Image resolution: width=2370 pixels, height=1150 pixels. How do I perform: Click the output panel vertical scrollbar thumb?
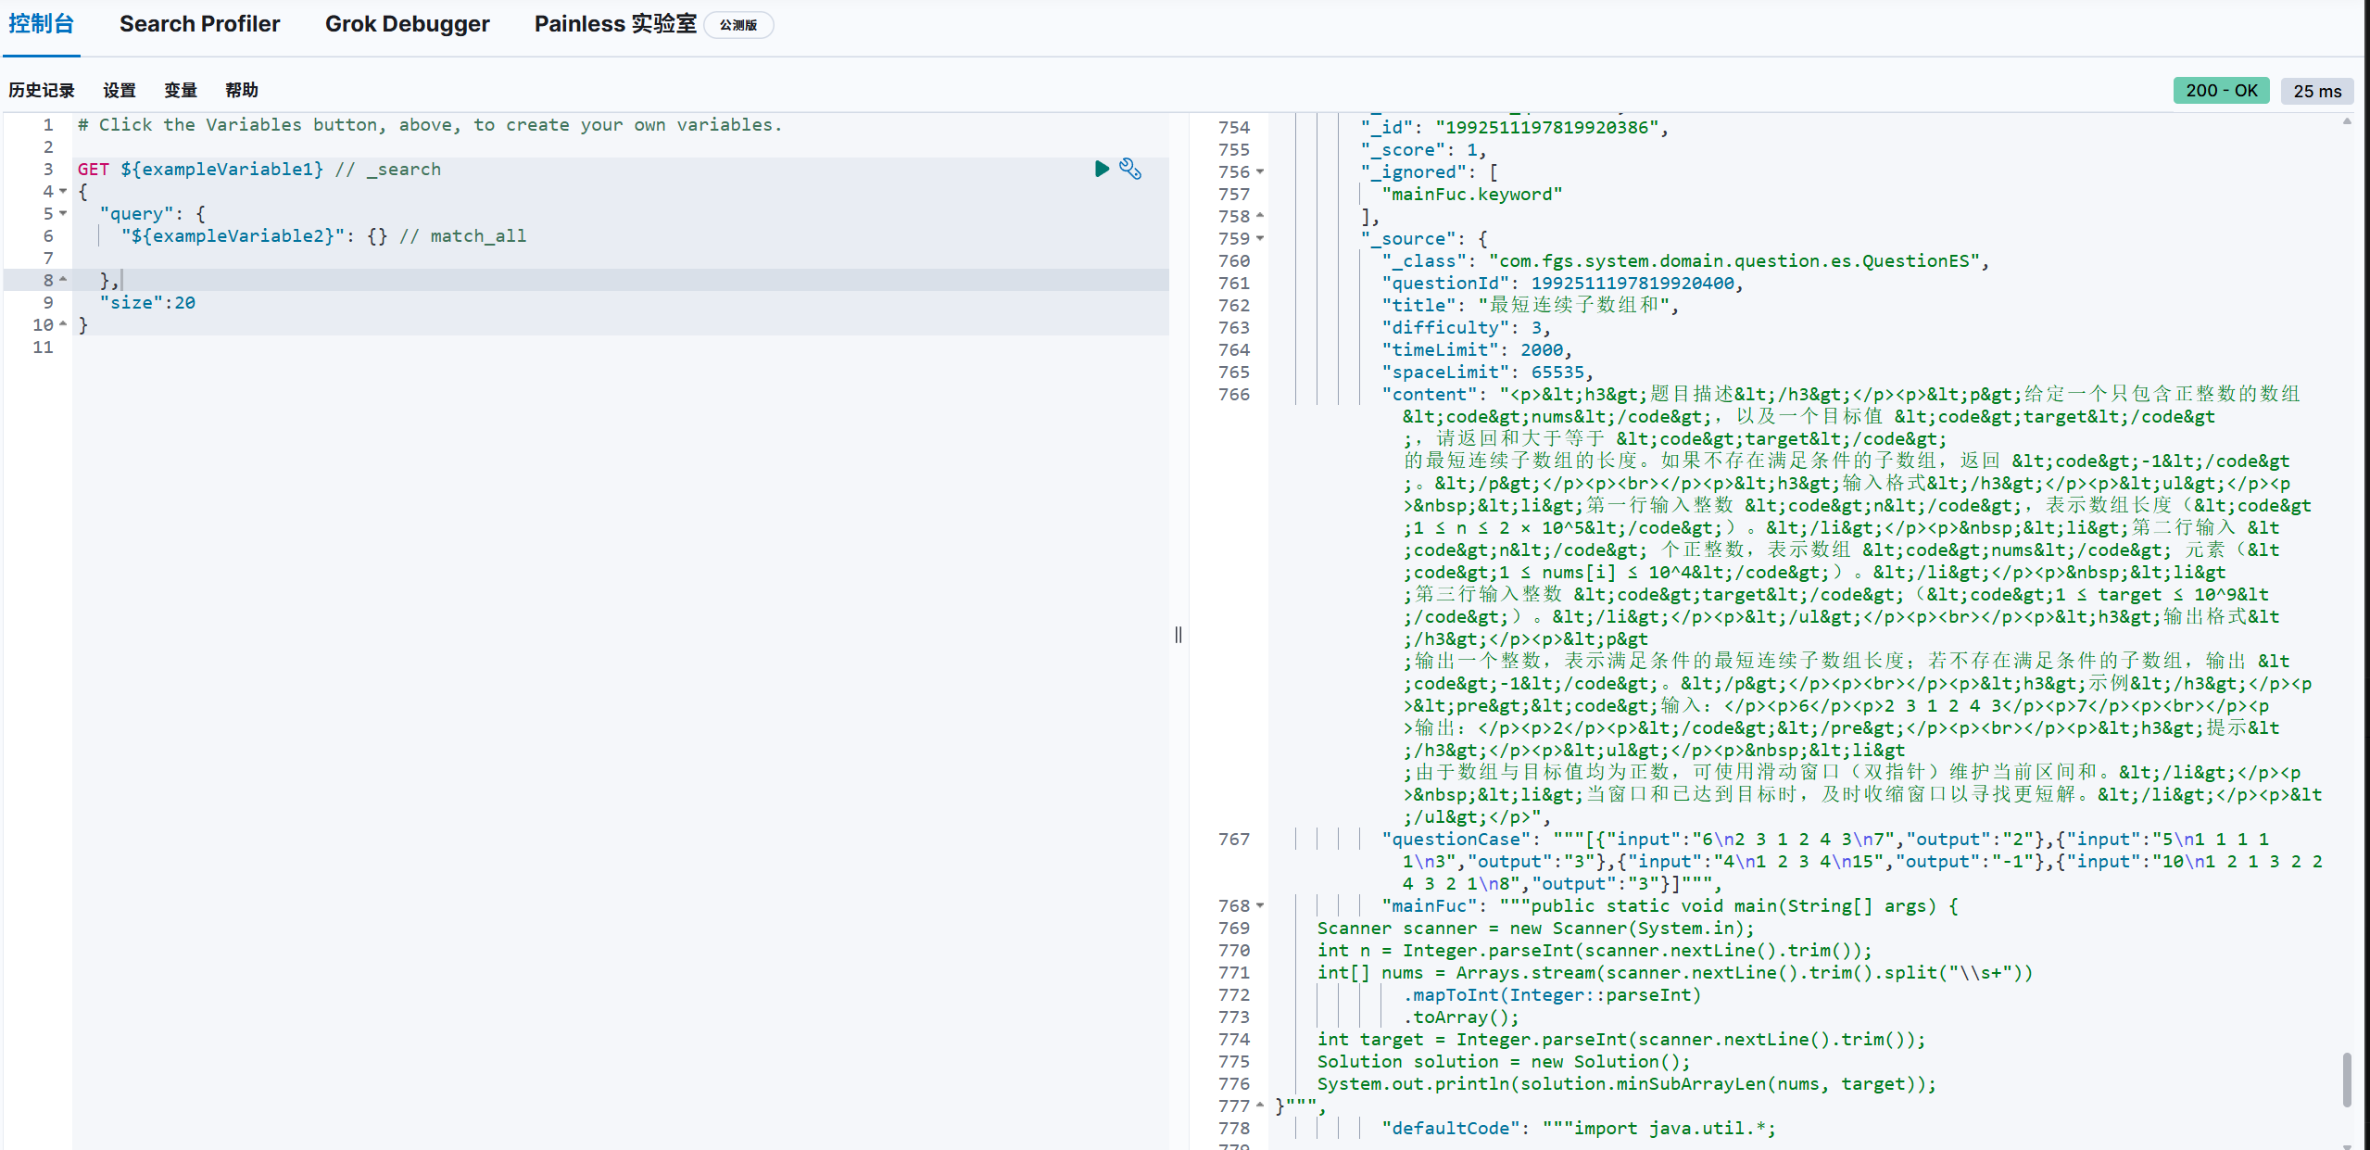(x=2347, y=1080)
